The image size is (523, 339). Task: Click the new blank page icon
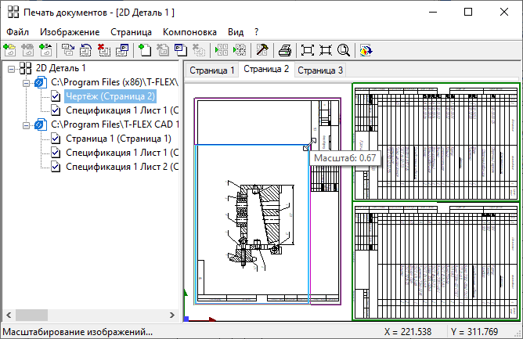click(x=145, y=50)
